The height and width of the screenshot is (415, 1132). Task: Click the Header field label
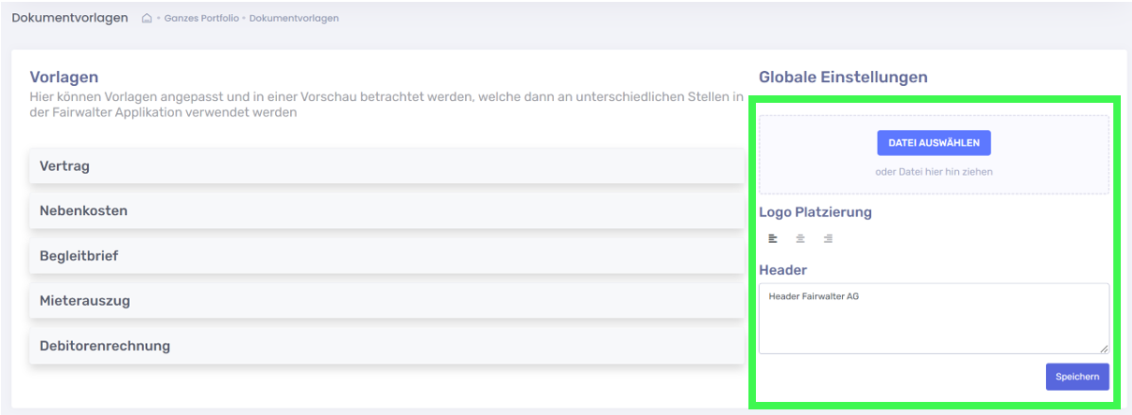pyautogui.click(x=782, y=270)
